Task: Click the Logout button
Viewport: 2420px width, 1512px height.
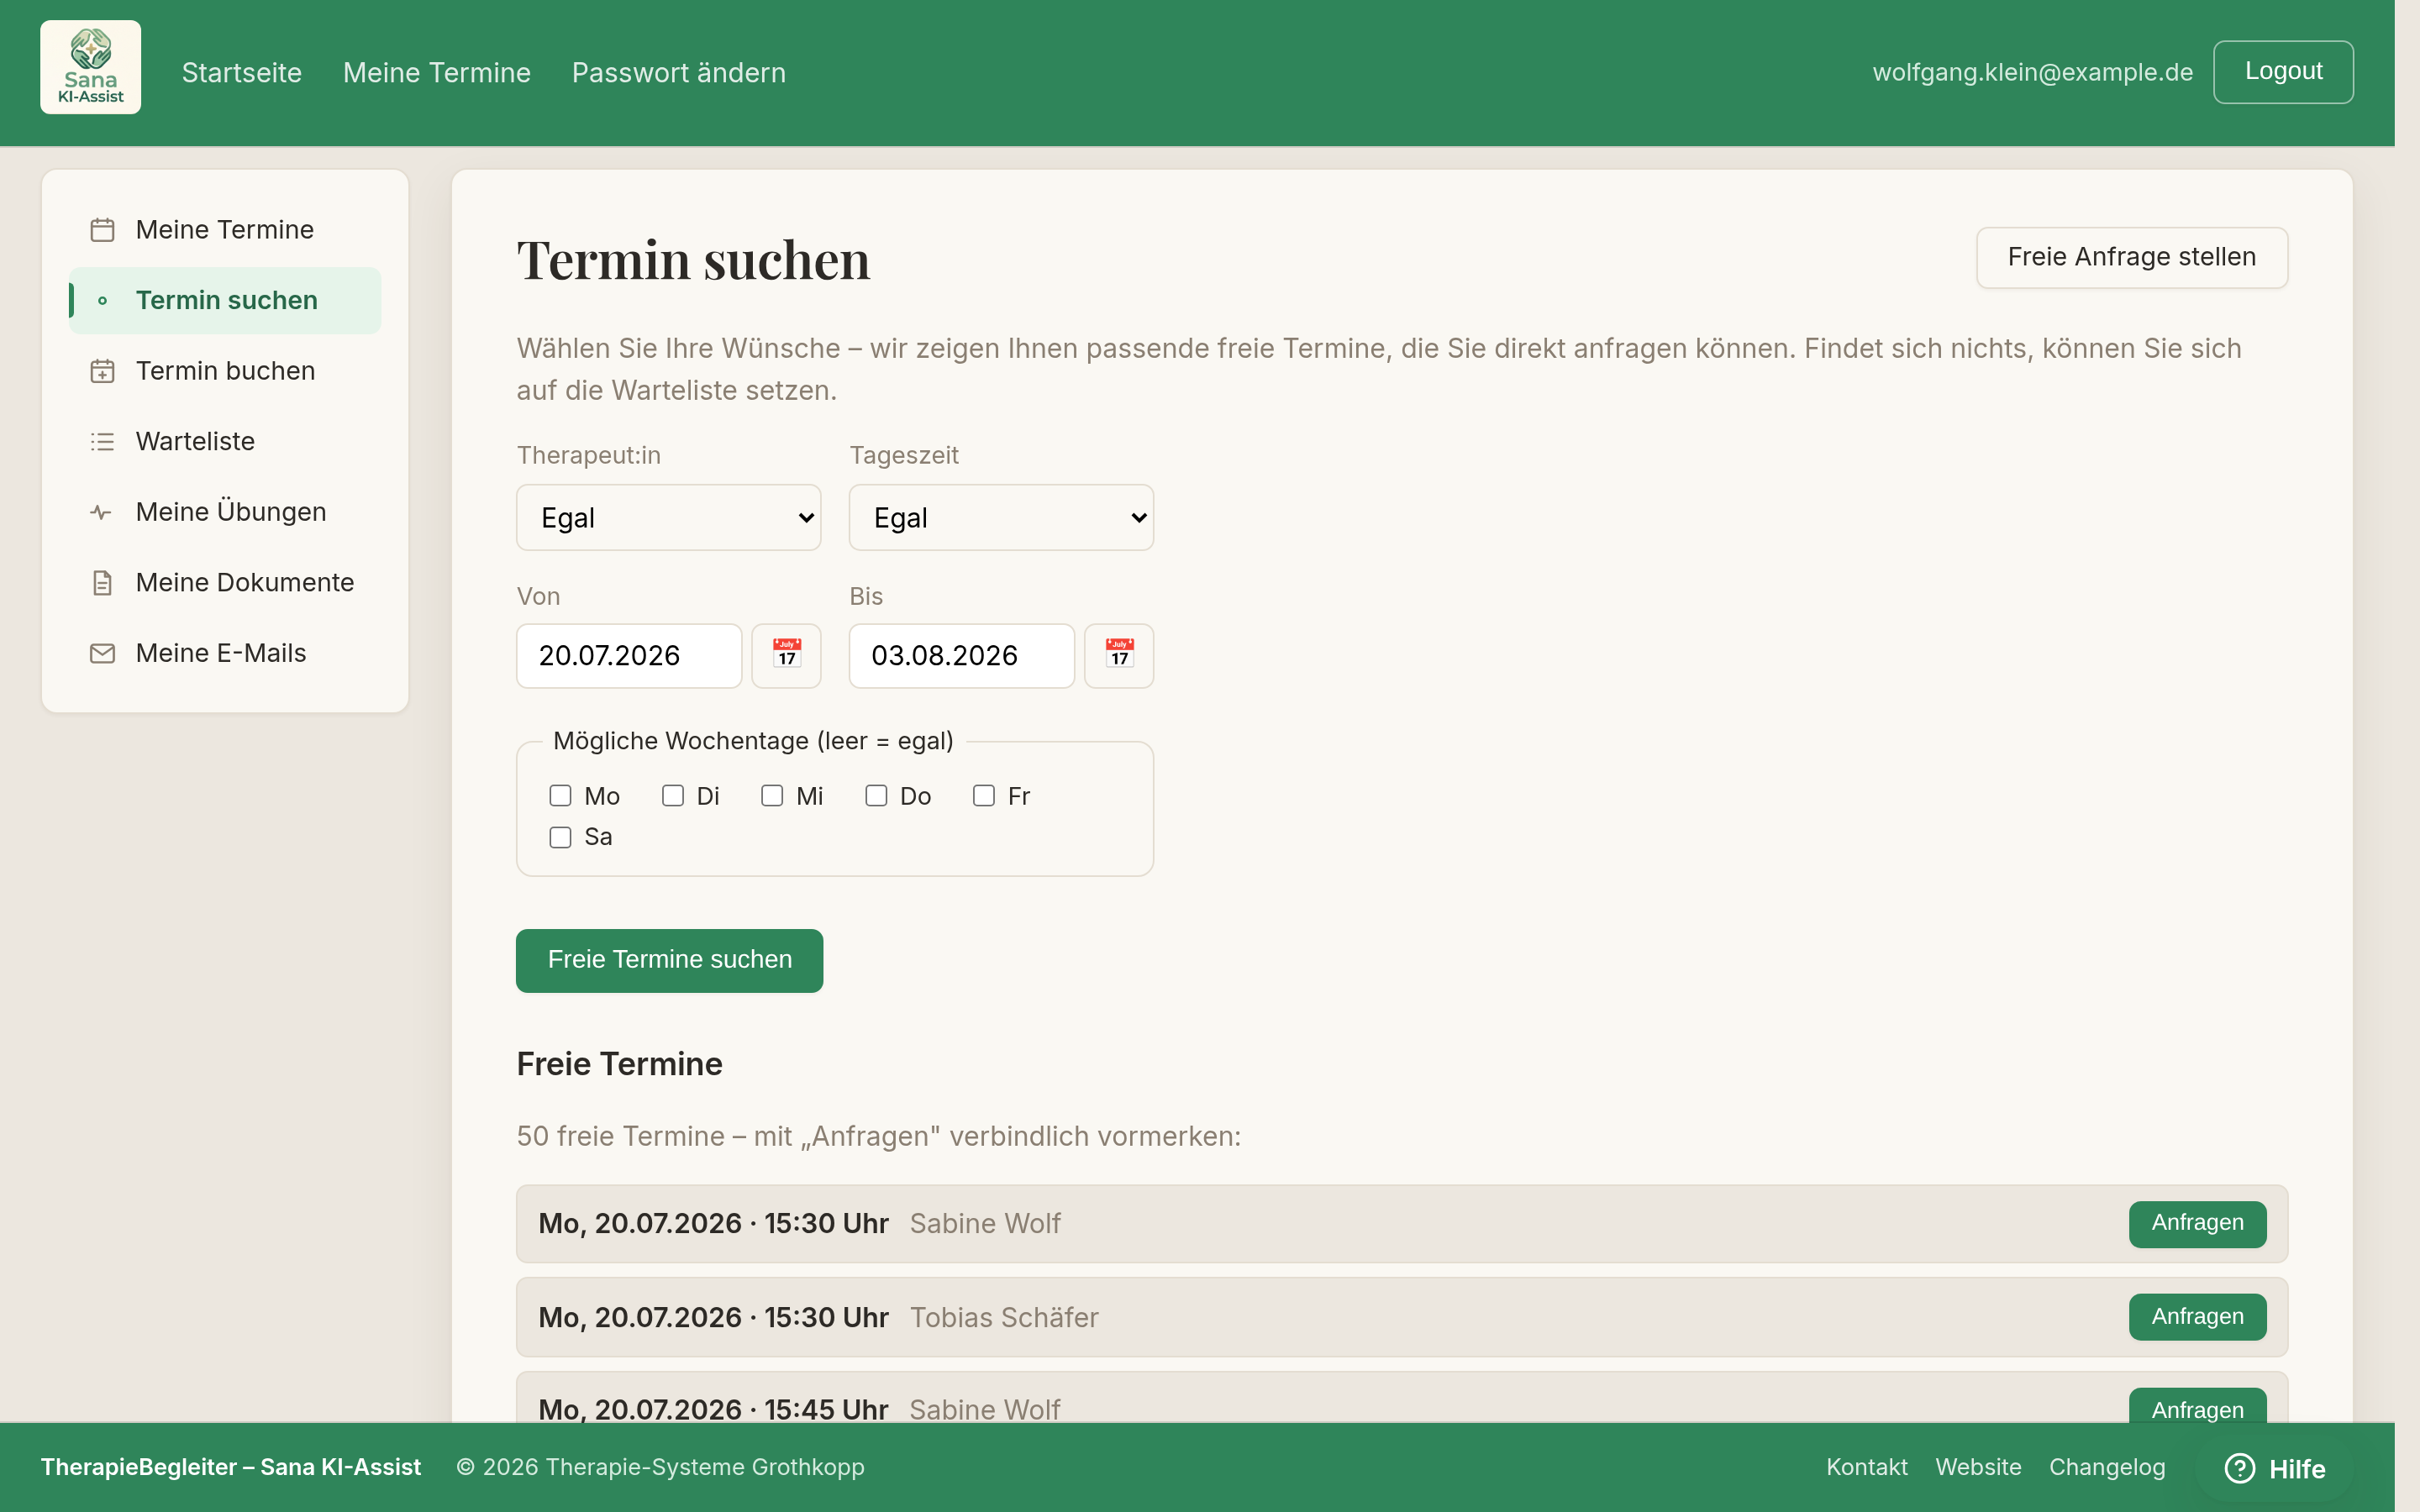Action: [x=2283, y=71]
